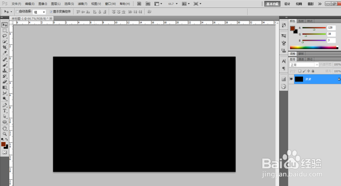Select the Horizontal Type tool
This screenshot has width=341, height=186.
[x=4, y=111]
